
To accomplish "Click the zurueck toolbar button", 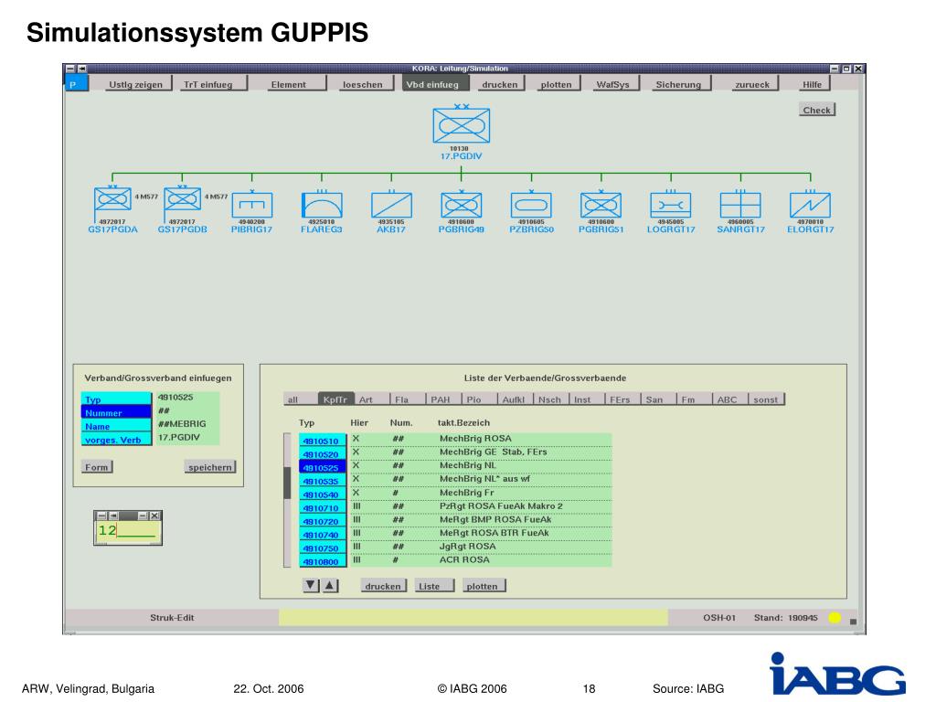I will [x=753, y=84].
